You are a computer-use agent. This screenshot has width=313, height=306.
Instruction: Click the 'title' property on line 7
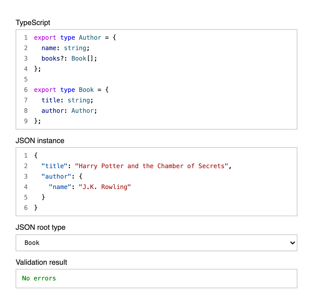(x=51, y=100)
